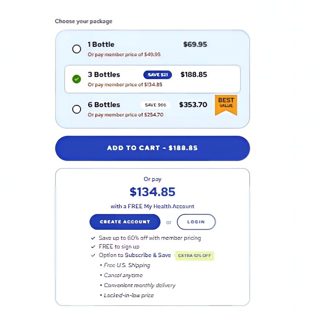
Task: Click the 6 Bottles member price text
Action: coord(126,115)
